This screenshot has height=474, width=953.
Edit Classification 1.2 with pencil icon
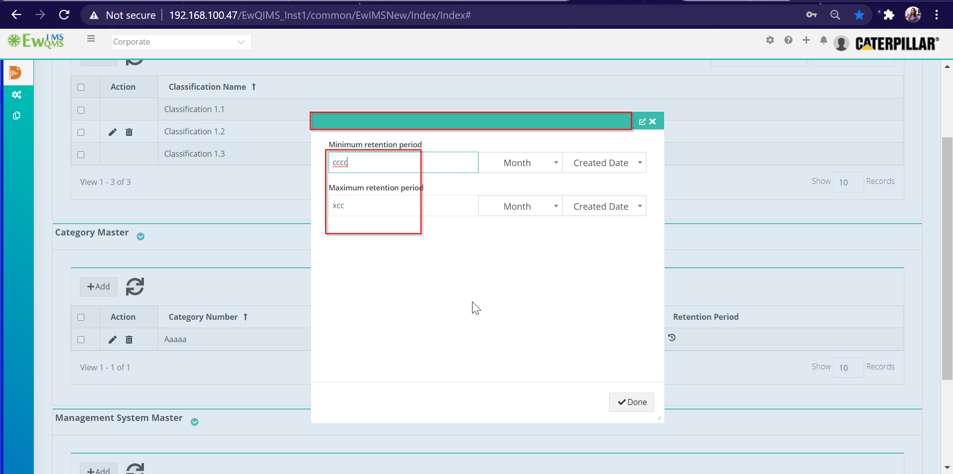point(113,132)
